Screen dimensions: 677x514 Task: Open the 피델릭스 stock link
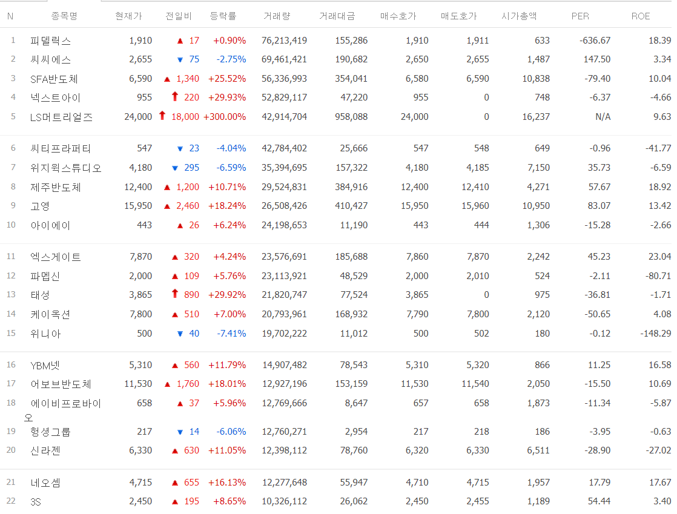[x=50, y=41]
